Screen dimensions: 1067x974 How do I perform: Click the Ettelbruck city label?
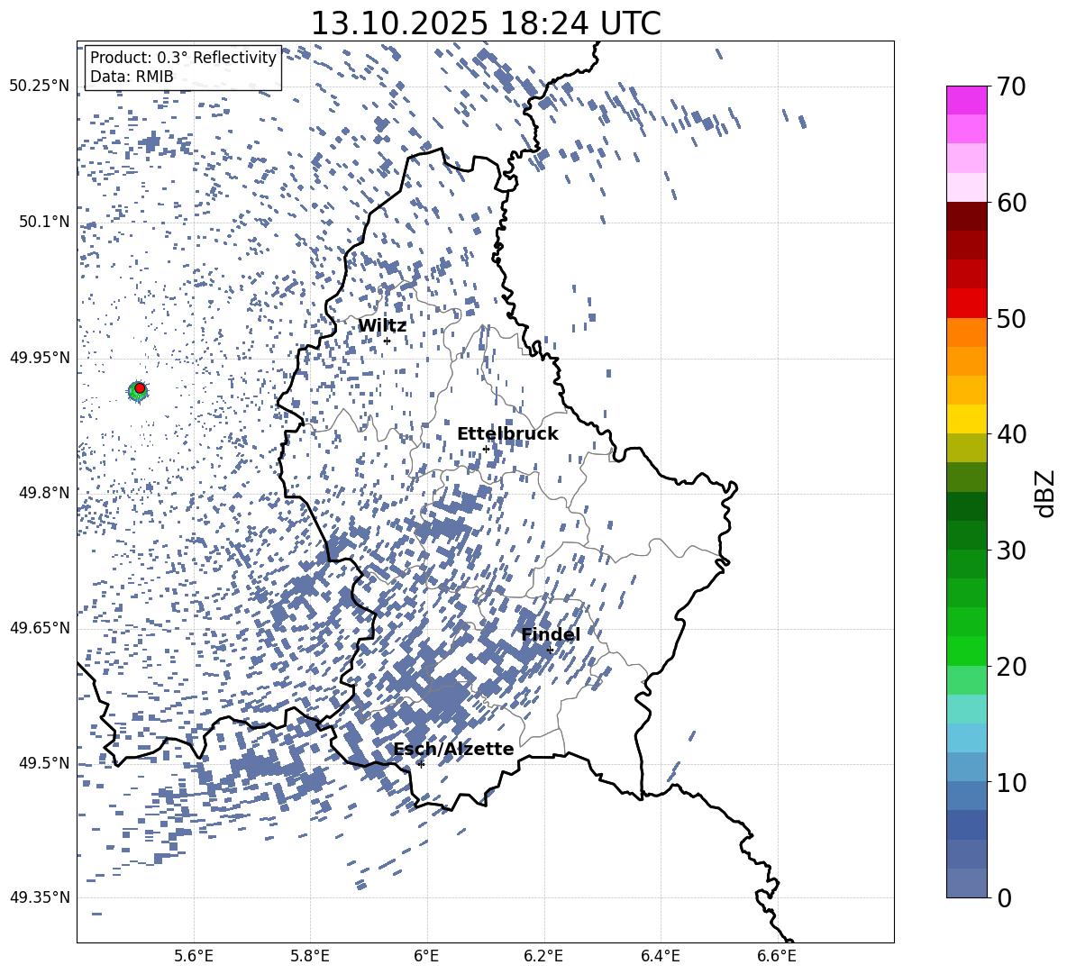click(507, 434)
